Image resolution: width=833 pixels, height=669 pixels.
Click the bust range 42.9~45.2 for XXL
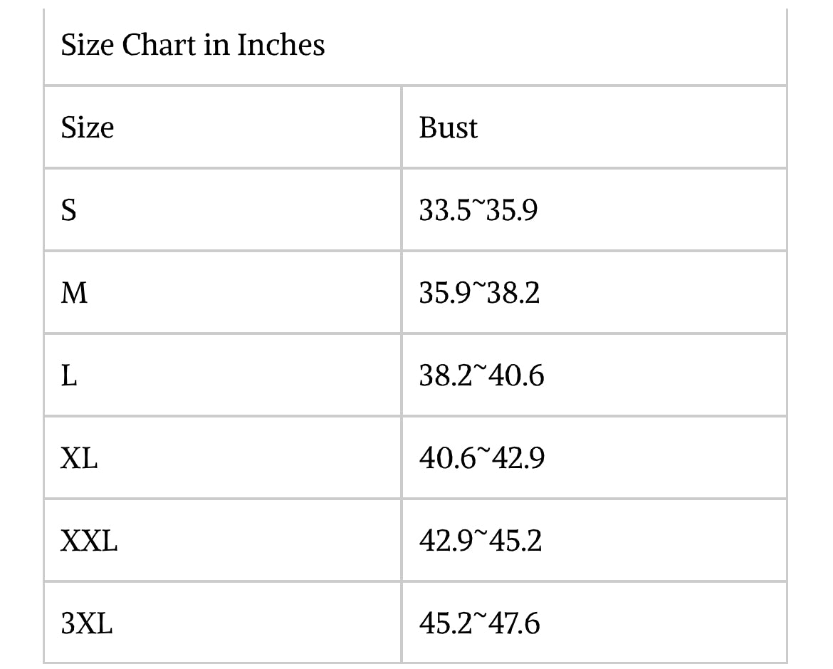point(481,541)
